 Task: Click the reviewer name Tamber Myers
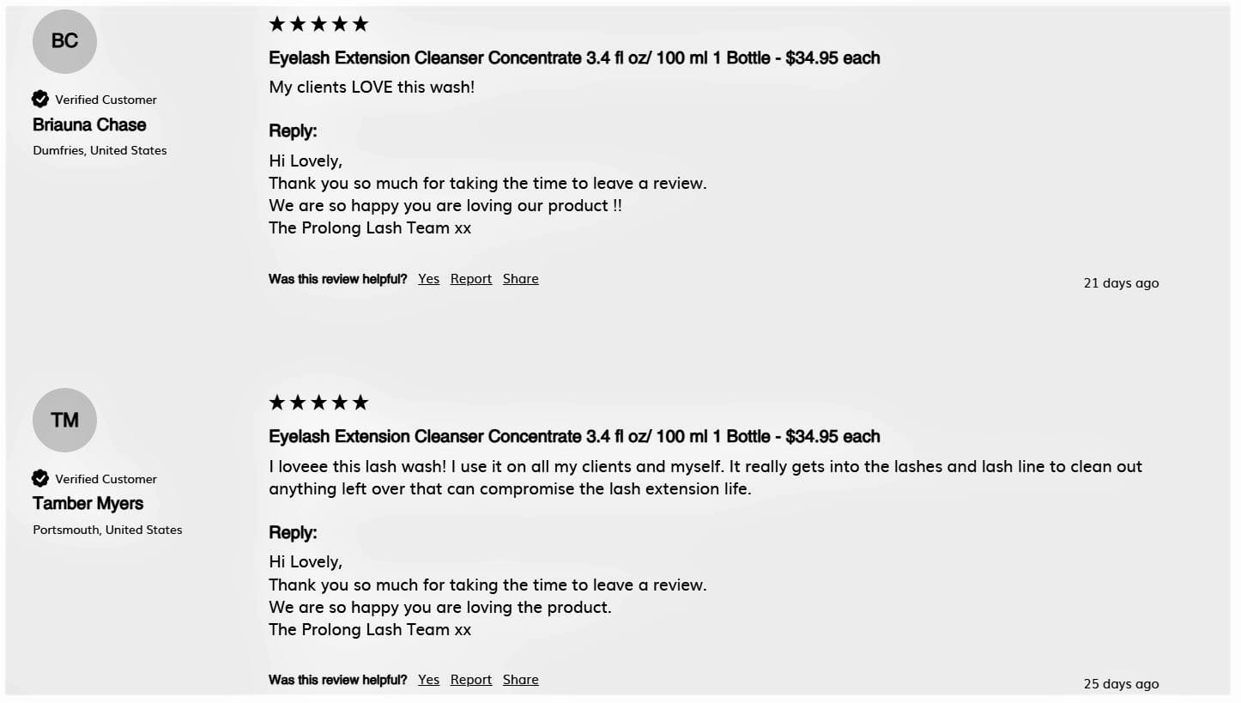coord(88,504)
